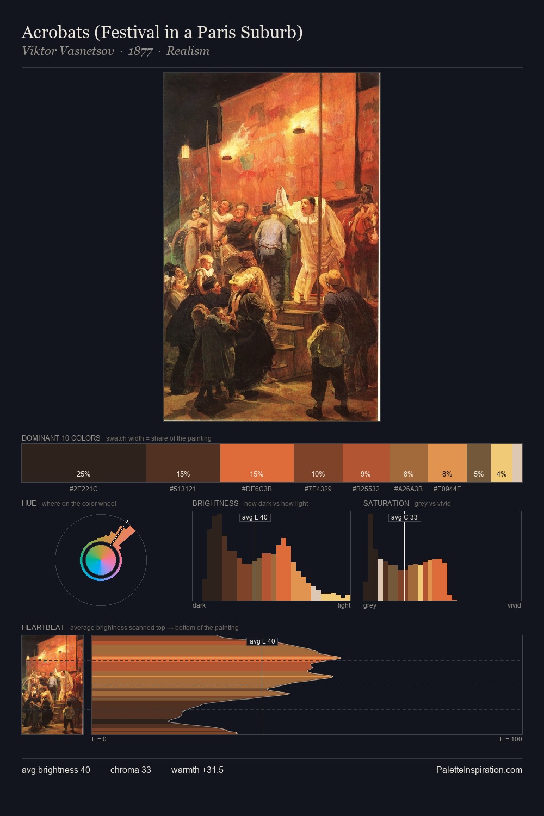Click the hex code #A26A3B text
The height and width of the screenshot is (816, 544).
[x=409, y=489]
